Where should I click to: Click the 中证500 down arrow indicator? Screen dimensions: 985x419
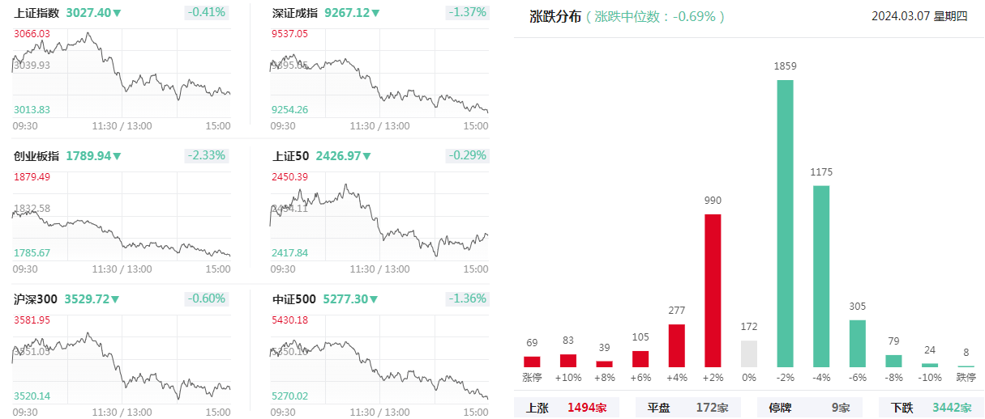pos(373,300)
